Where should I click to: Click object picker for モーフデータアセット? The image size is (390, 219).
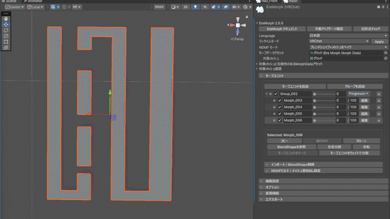point(386,53)
